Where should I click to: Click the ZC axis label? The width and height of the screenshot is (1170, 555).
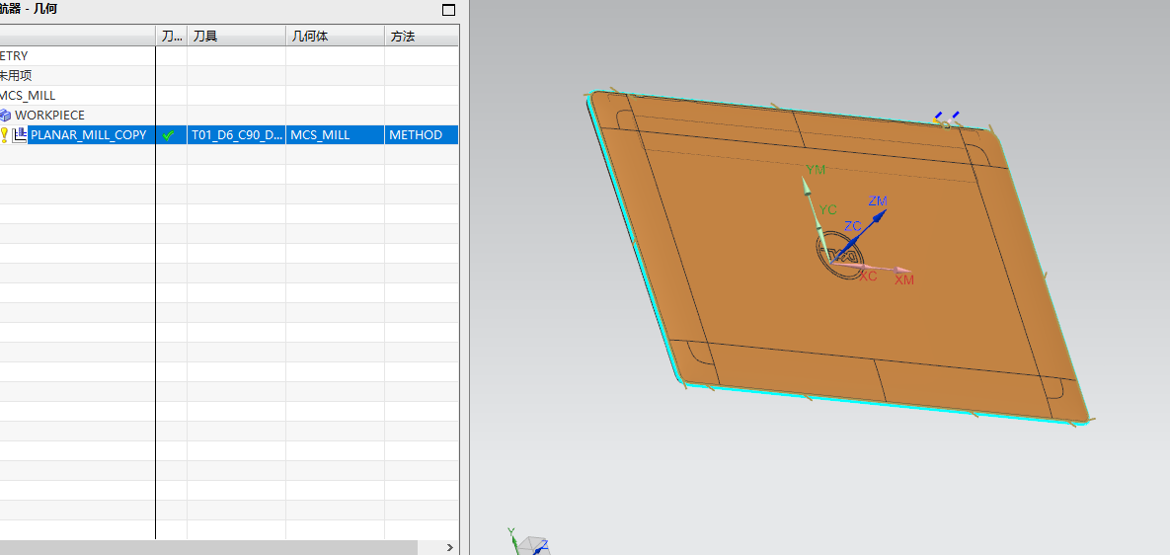[853, 225]
